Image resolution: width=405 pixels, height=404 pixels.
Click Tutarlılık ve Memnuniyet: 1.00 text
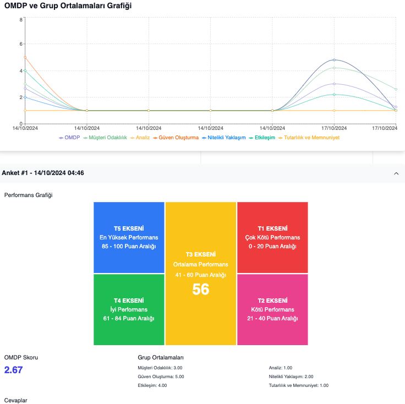(298, 385)
